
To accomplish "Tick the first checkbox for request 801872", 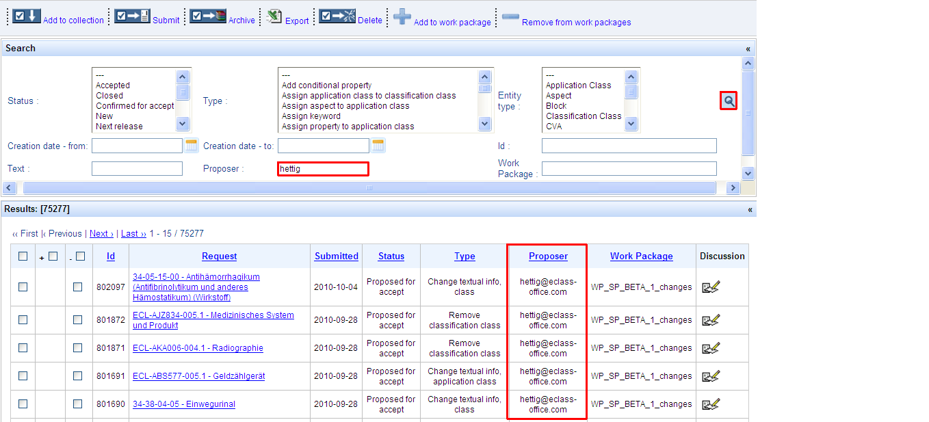I will coord(23,320).
